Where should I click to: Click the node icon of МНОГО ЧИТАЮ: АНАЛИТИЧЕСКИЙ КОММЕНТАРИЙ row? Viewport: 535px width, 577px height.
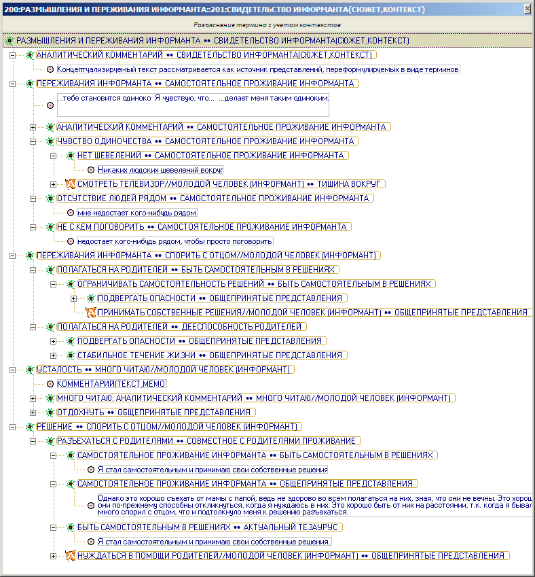coord(50,398)
